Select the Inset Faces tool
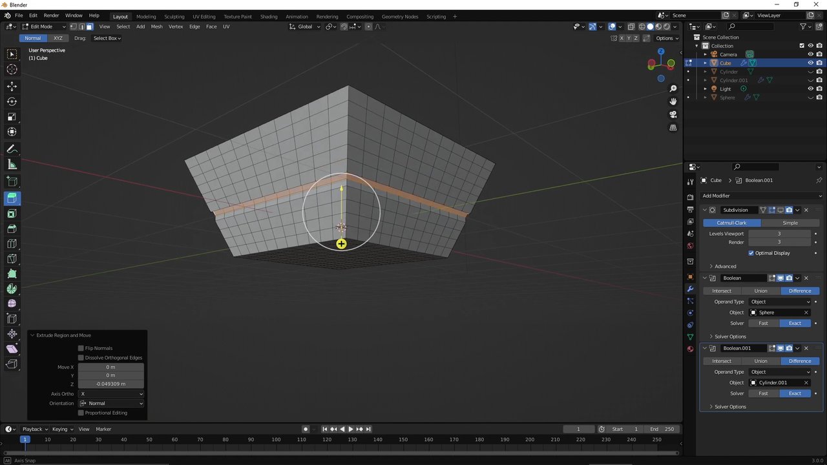This screenshot has width=827, height=465. 12,214
